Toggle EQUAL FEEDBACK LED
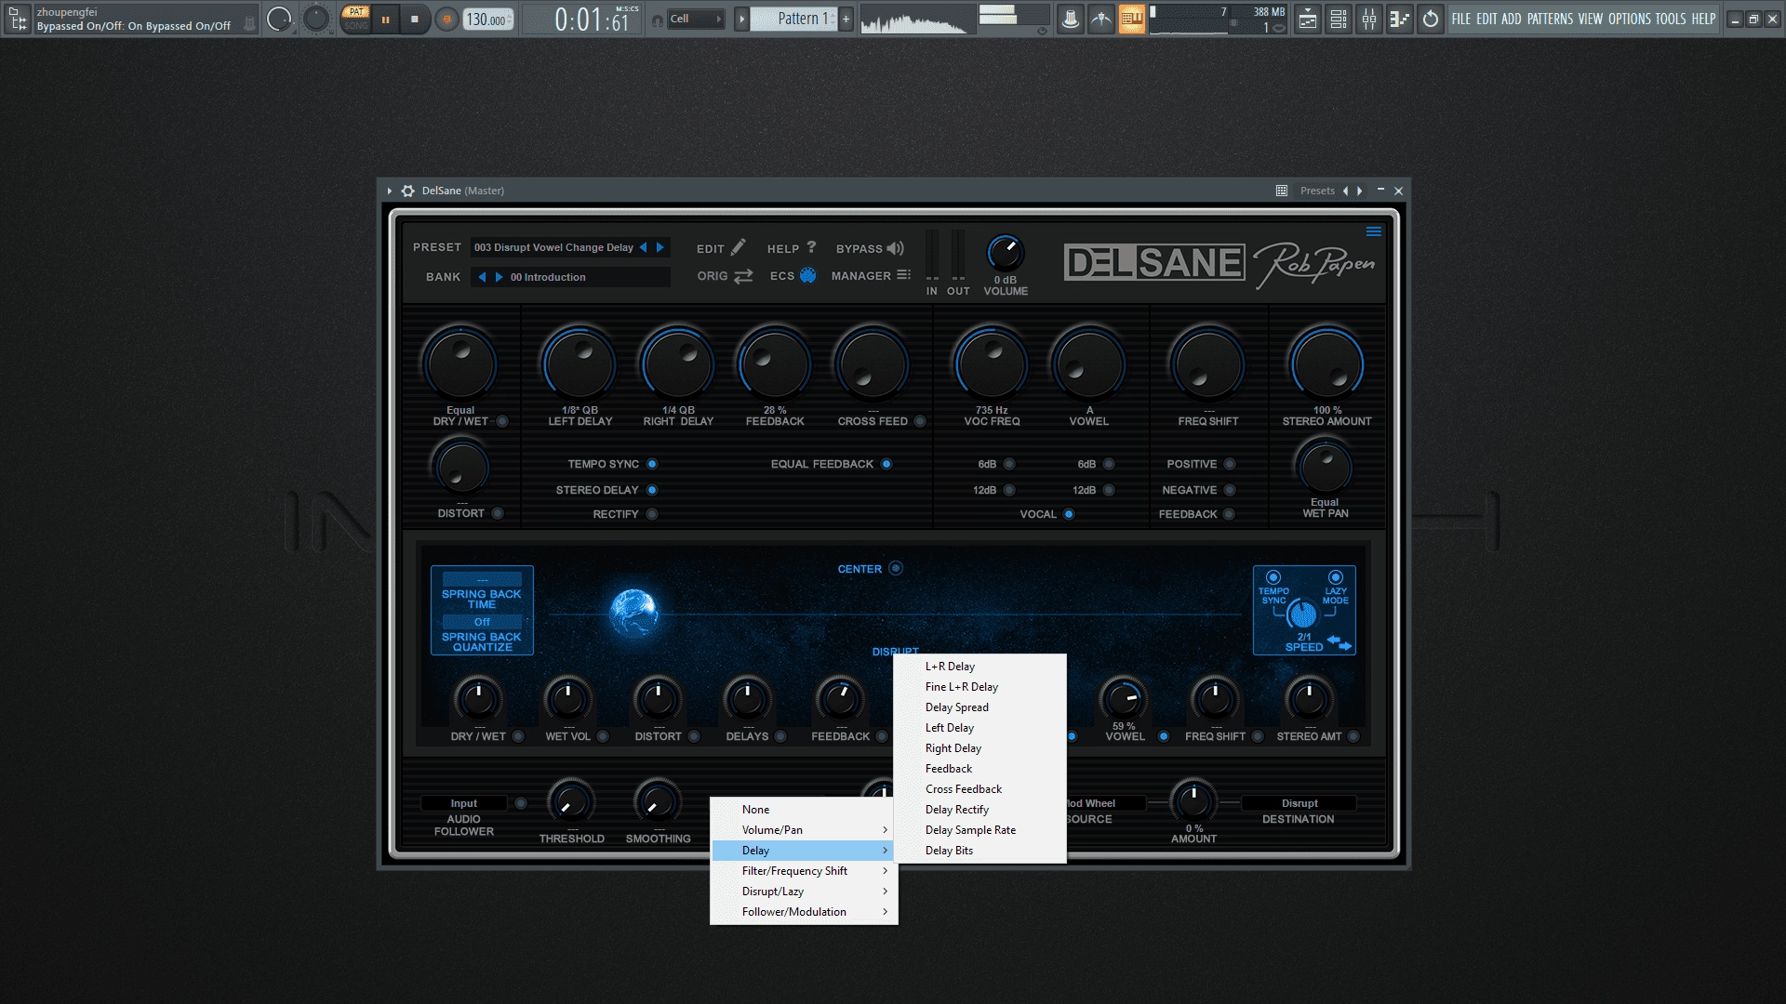Screen dimensions: 1786x1004 [886, 464]
